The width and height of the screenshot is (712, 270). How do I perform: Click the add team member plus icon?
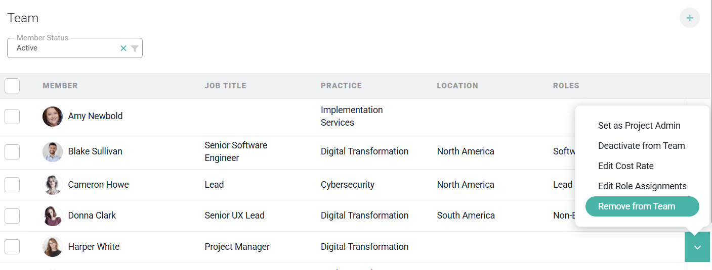(x=689, y=18)
